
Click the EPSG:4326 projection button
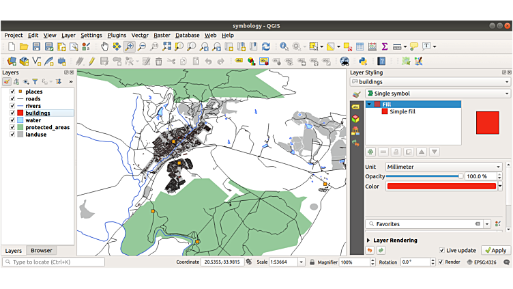coord(486,262)
